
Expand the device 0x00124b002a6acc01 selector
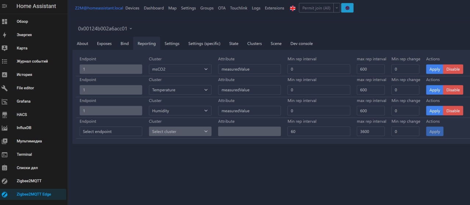click(x=105, y=29)
